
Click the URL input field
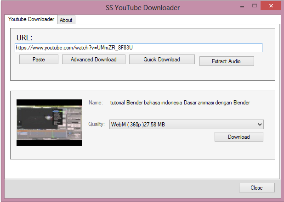click(138, 48)
